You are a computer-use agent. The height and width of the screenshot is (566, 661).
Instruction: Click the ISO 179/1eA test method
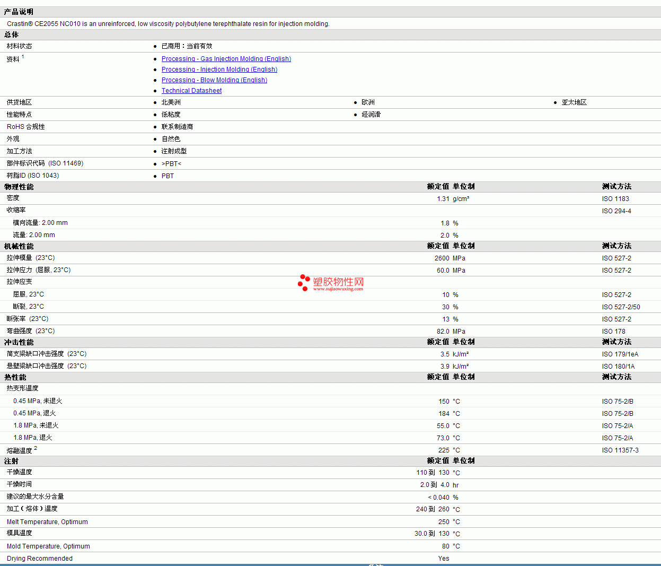tap(620, 354)
